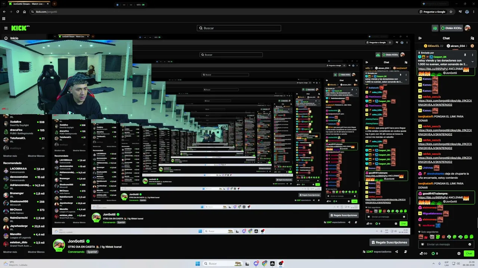Go back in the browser
478x268 pixels.
pos(4,12)
